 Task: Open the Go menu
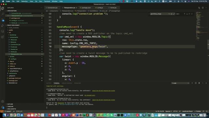(36, 1)
